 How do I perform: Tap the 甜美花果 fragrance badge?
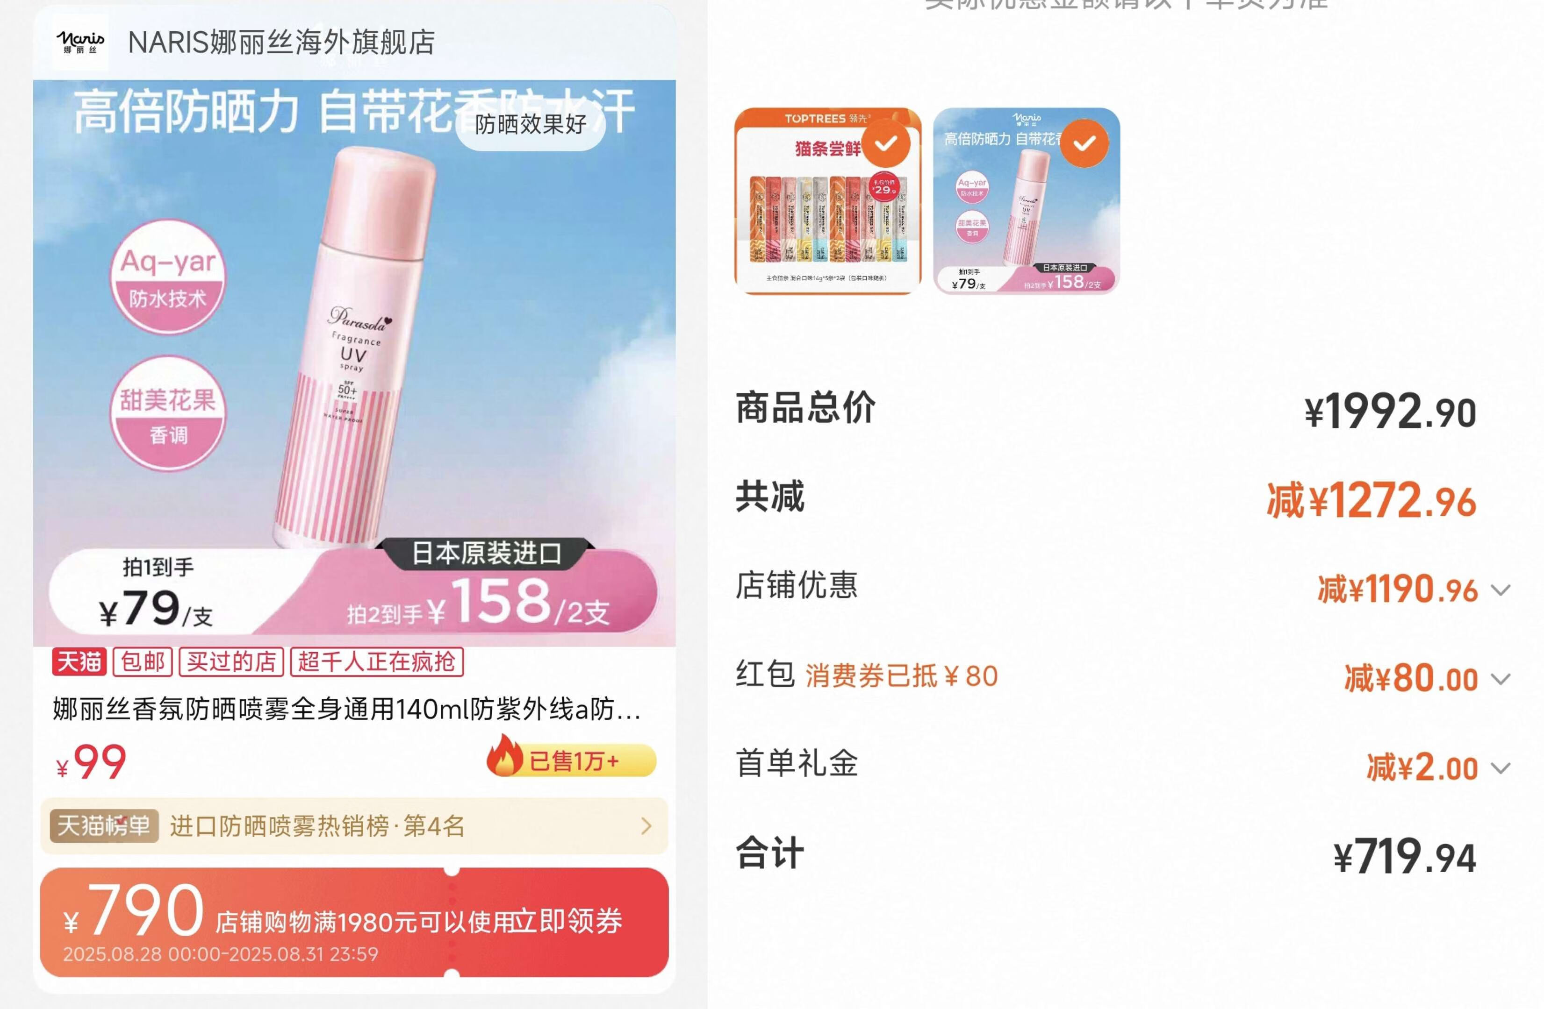tap(168, 414)
